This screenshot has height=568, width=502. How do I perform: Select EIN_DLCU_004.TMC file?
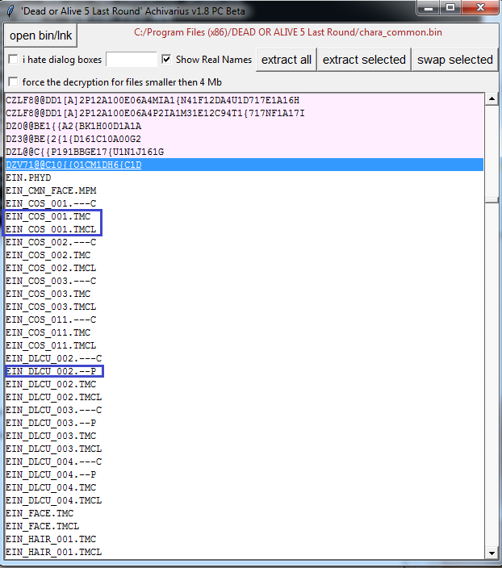pyautogui.click(x=245, y=487)
